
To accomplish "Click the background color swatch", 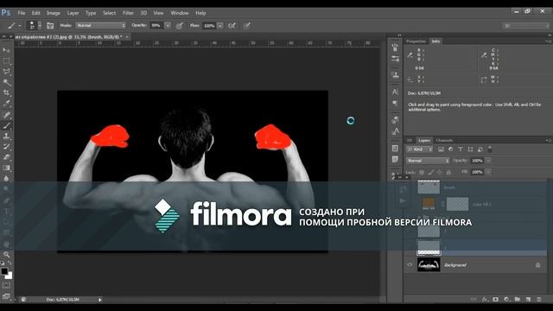I will click(10, 276).
